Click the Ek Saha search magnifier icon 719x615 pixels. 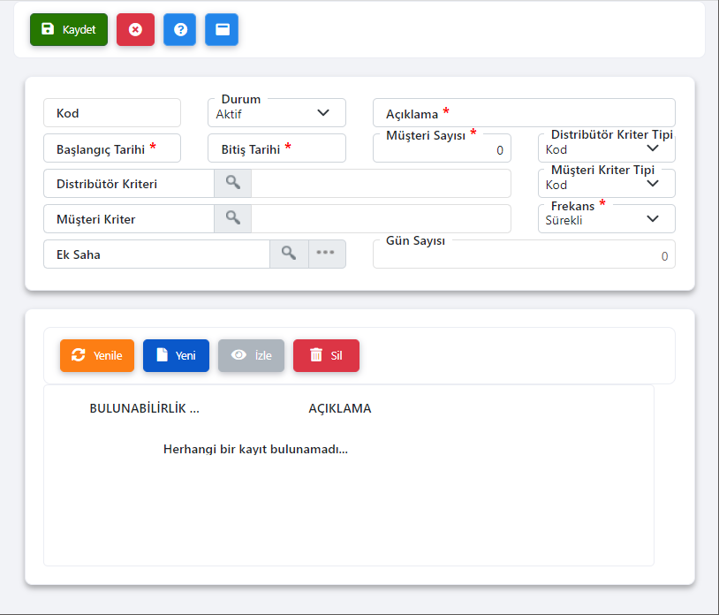click(x=289, y=254)
